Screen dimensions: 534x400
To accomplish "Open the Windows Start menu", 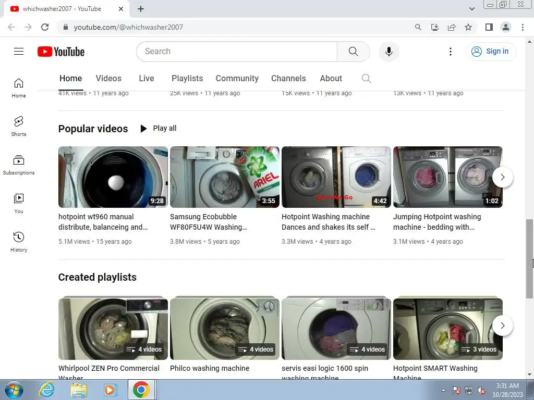I will coord(14,390).
